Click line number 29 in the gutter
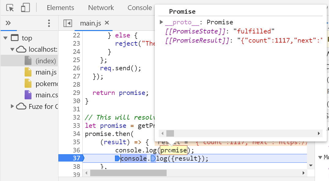This screenshot has height=181, width=329. 76,93
